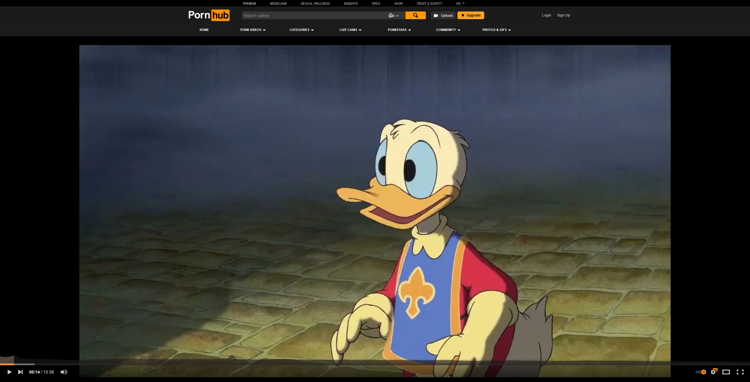Select the HOME menu item
Screen dimensions: 750x382
[204, 30]
